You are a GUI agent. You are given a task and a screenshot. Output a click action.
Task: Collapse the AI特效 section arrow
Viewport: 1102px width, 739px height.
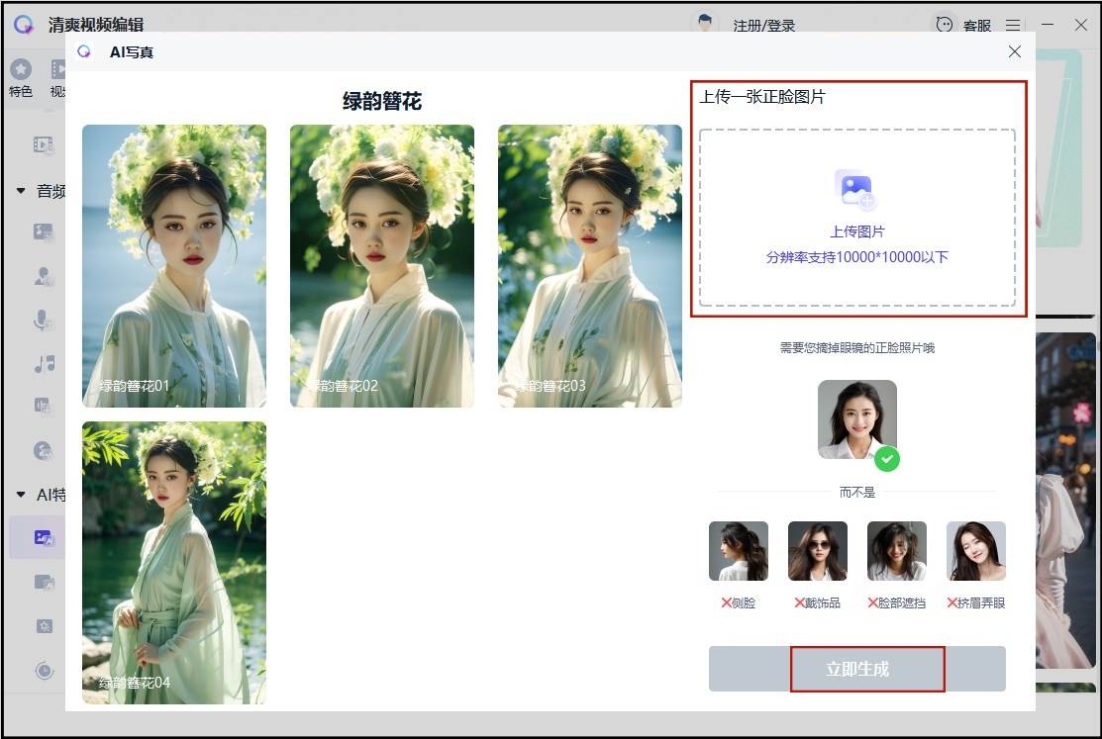pos(21,495)
